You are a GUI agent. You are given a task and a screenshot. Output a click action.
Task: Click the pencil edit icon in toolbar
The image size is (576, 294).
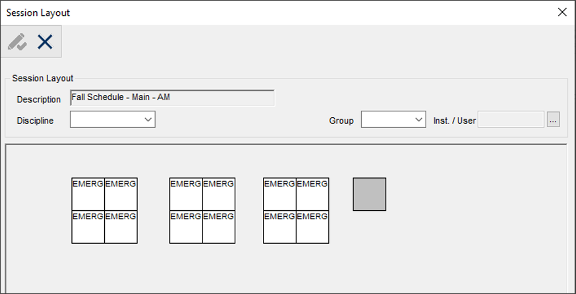[17, 42]
